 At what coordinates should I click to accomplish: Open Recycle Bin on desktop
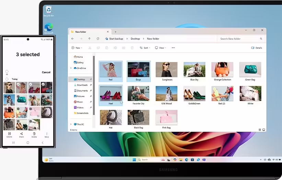pos(49,11)
